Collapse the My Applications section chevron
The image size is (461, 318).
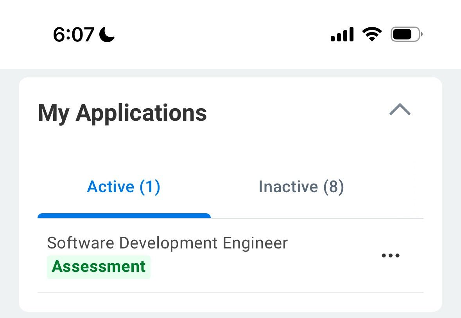coord(400,110)
